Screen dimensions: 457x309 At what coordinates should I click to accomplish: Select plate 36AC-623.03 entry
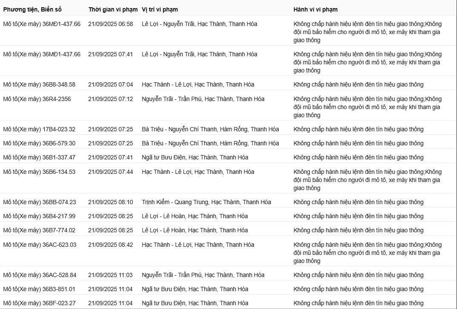pyautogui.click(x=40, y=245)
